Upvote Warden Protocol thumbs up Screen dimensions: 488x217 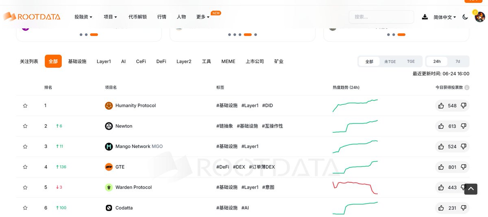coord(441,187)
